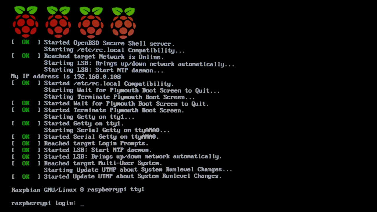377x212 pixels.
Task: Click the Starting Serial Getty on ttyAMA0 line
Action: [107, 130]
